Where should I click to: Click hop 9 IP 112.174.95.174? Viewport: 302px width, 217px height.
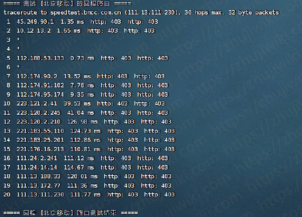(x=40, y=95)
